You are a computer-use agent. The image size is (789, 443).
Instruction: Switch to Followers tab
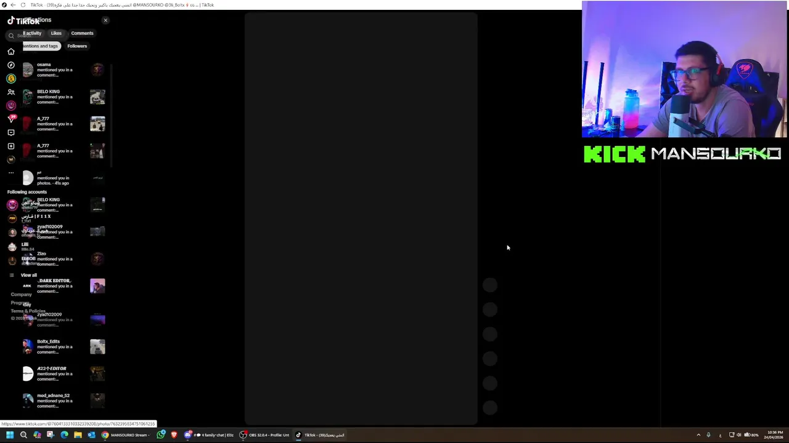[77, 46]
